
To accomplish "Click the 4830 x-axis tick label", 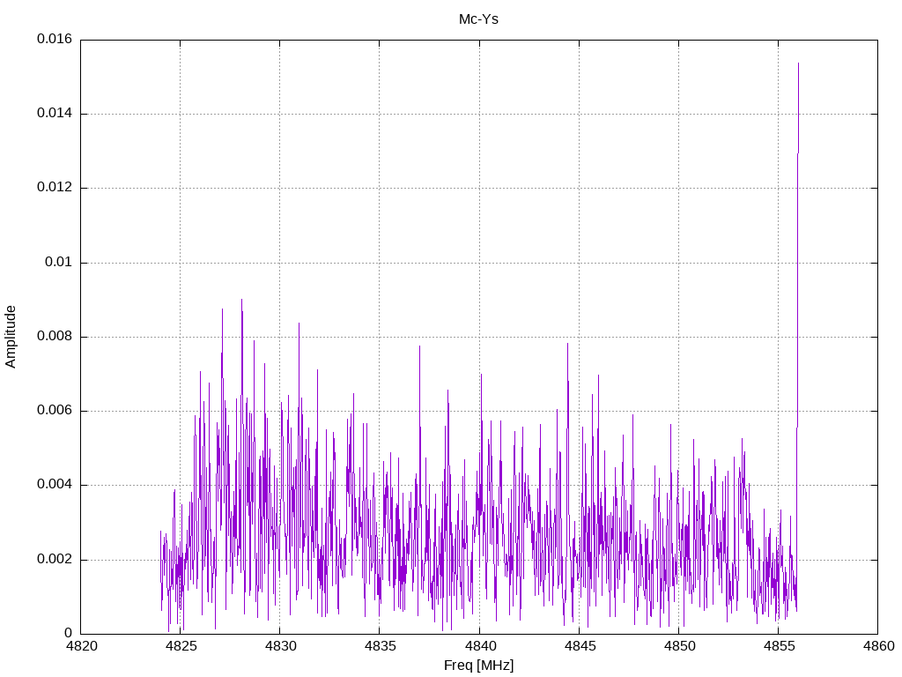I will [x=280, y=646].
